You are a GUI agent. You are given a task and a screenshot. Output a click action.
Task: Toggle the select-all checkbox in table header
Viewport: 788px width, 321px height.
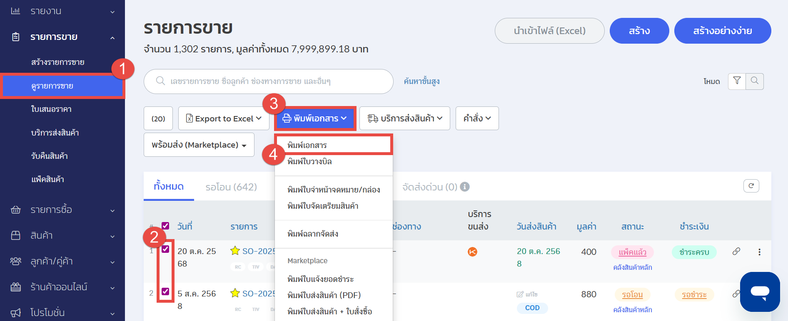pos(165,226)
